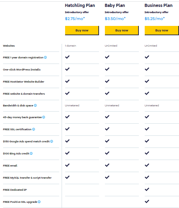The image size is (179, 208).
Task: Select the Hatchling Plan heading
Action: (80, 6)
